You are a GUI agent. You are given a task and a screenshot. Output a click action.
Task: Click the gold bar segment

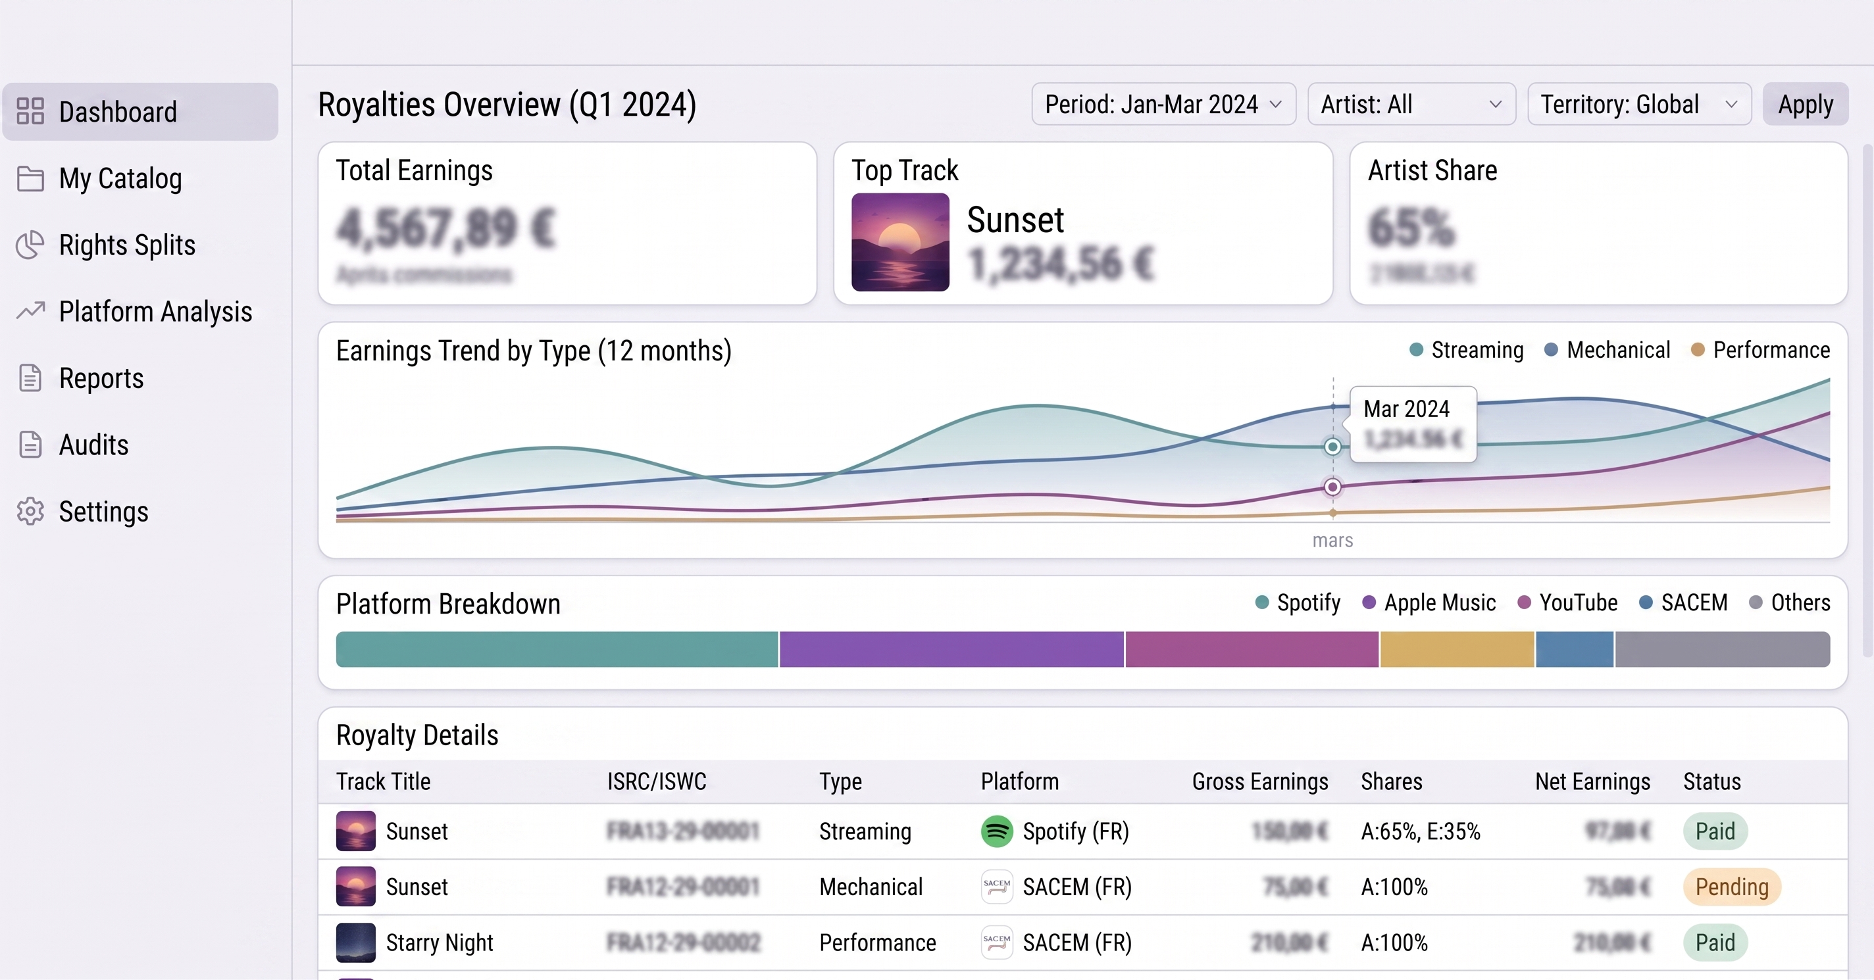point(1457,649)
